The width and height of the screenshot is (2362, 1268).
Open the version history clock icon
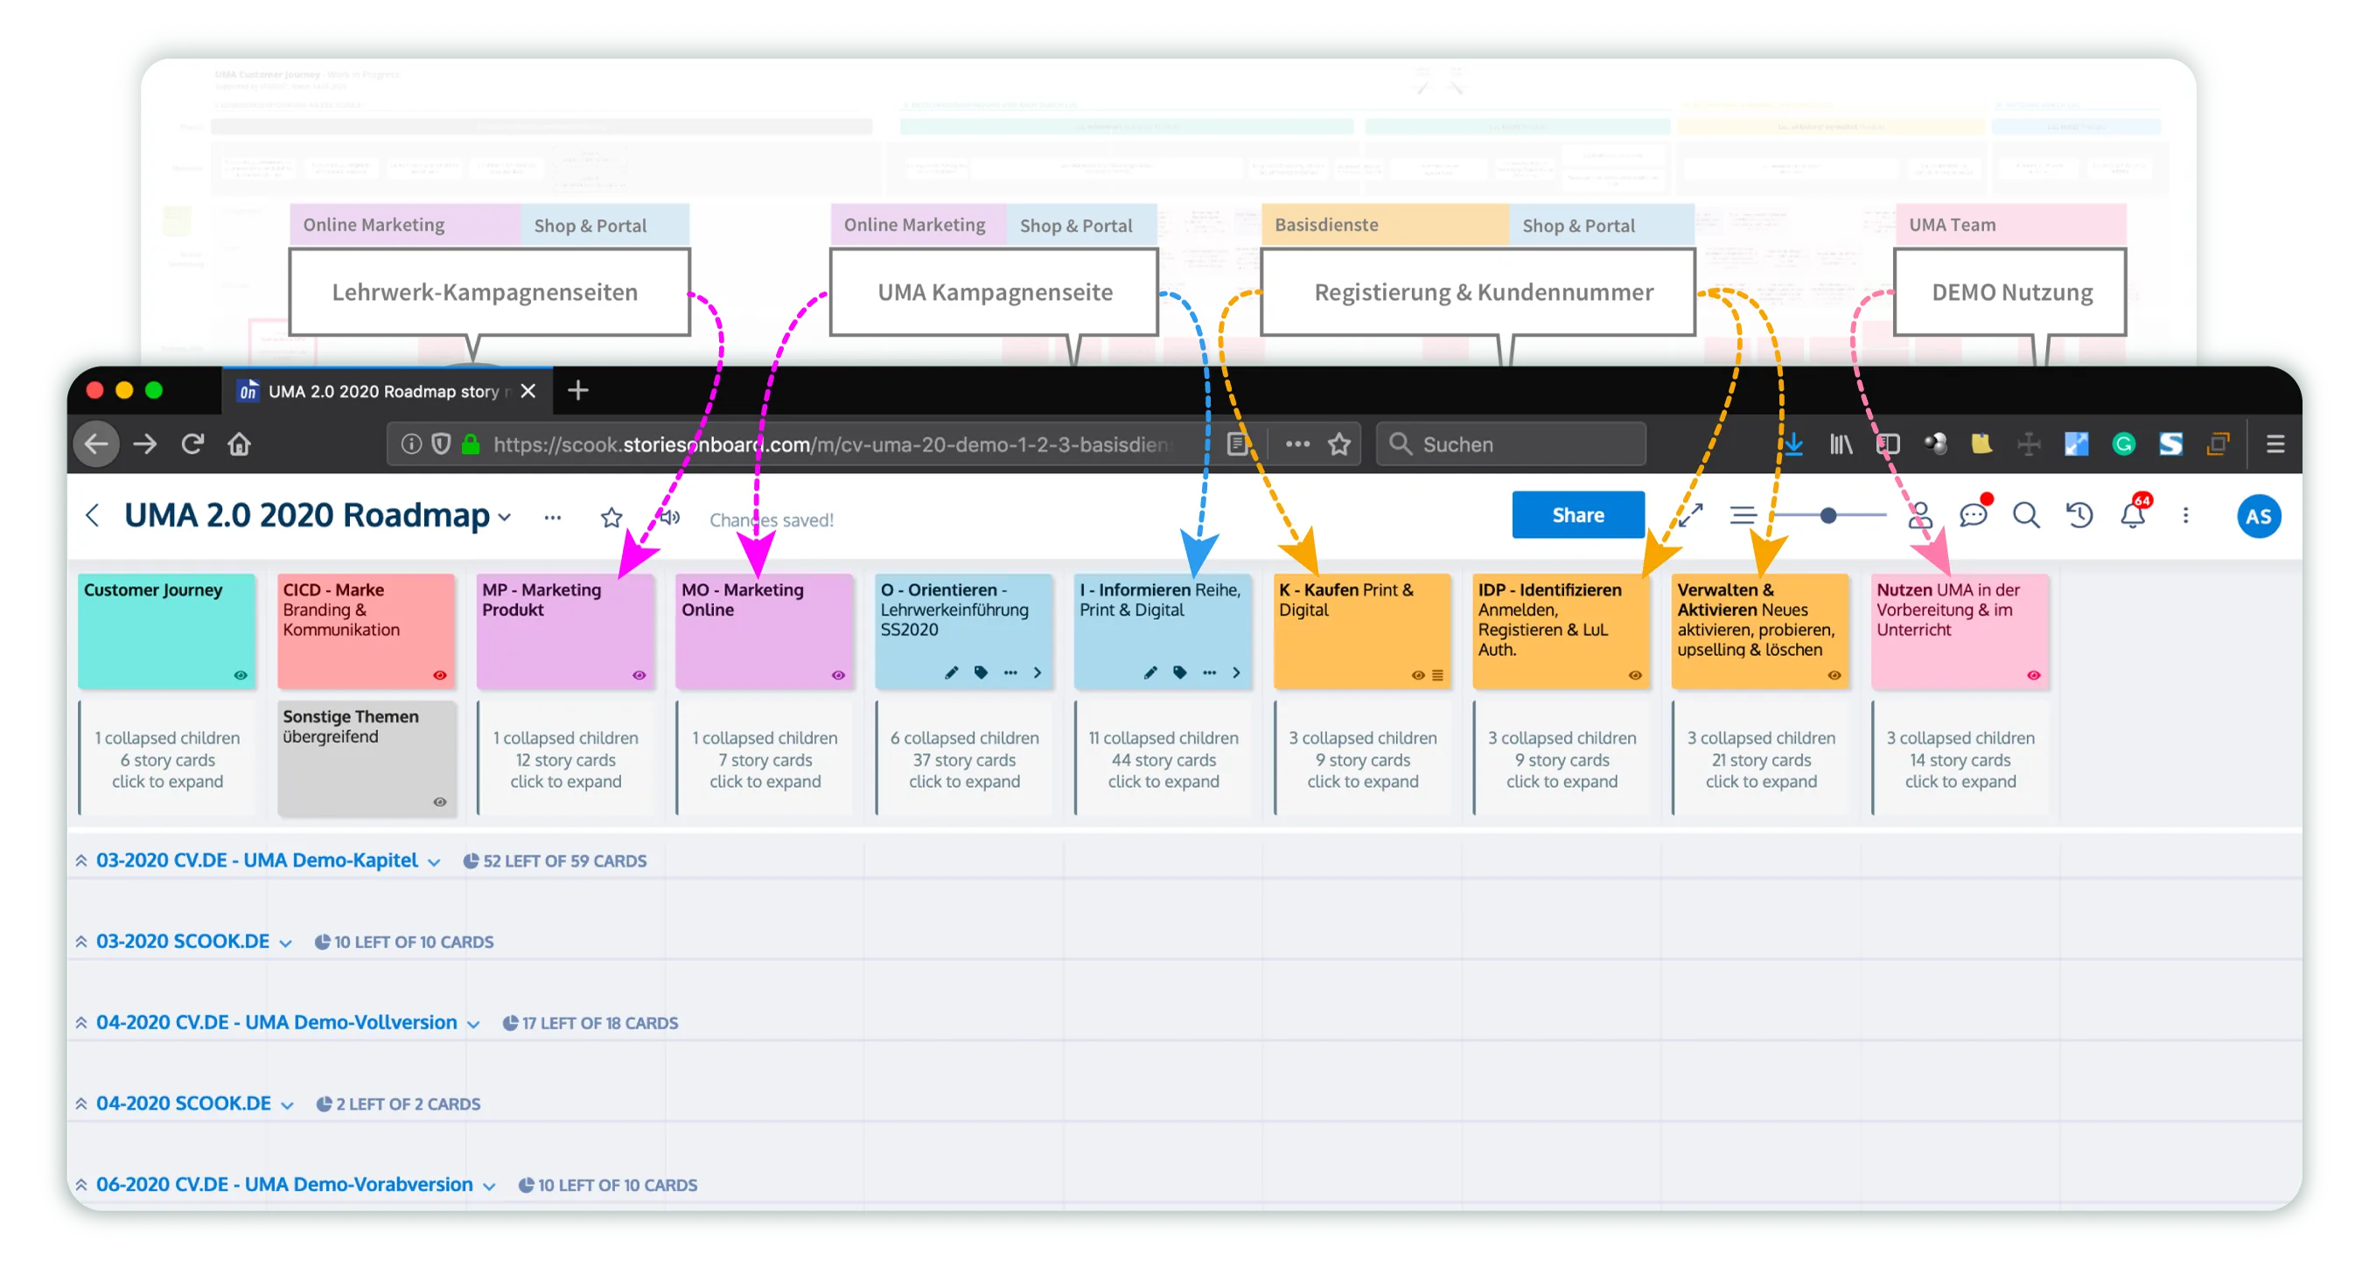point(2079,515)
